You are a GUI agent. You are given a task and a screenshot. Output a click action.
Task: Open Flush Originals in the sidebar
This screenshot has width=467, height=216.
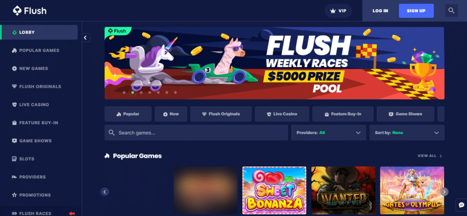tap(39, 86)
